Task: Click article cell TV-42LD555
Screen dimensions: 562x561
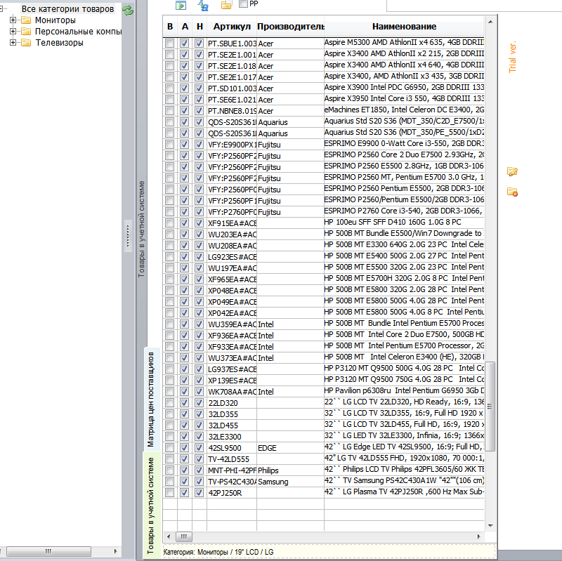Action: point(232,459)
